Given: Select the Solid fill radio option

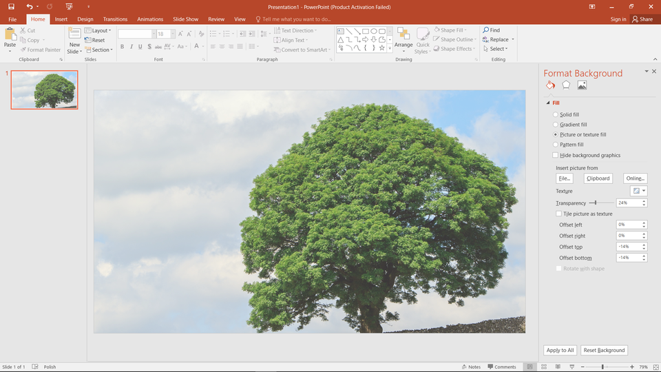Looking at the screenshot, I should coord(556,115).
